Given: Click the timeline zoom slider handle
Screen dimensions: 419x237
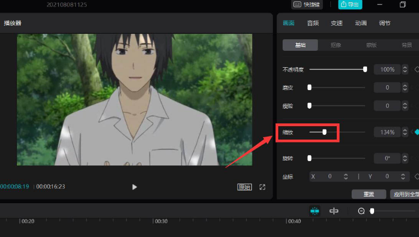Looking at the screenshot, I should tap(372, 211).
